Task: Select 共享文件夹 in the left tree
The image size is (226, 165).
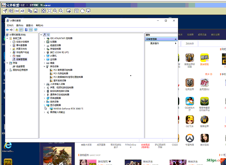Action: (x=21, y=49)
